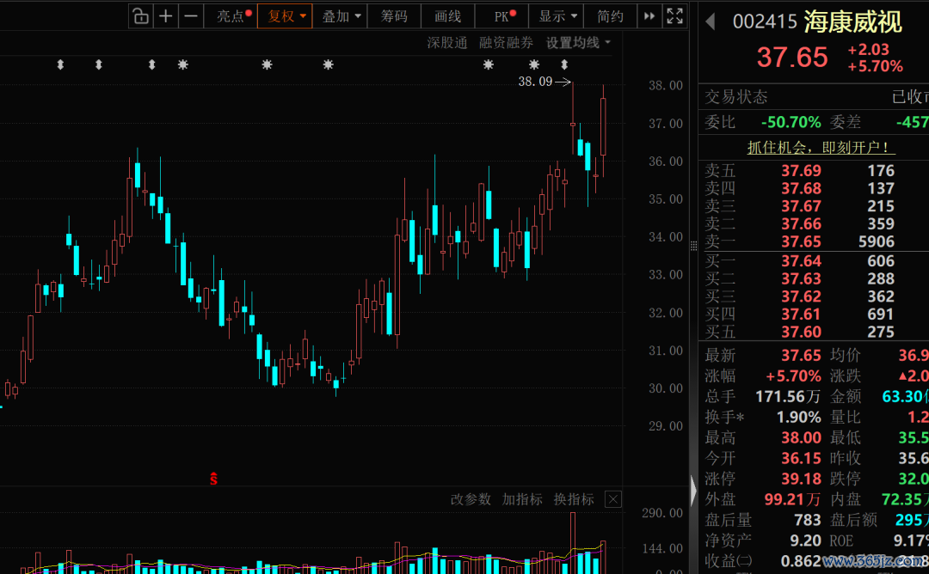Click the 290.00 volume axis label
Screen dimensions: 929x574
tap(662, 513)
